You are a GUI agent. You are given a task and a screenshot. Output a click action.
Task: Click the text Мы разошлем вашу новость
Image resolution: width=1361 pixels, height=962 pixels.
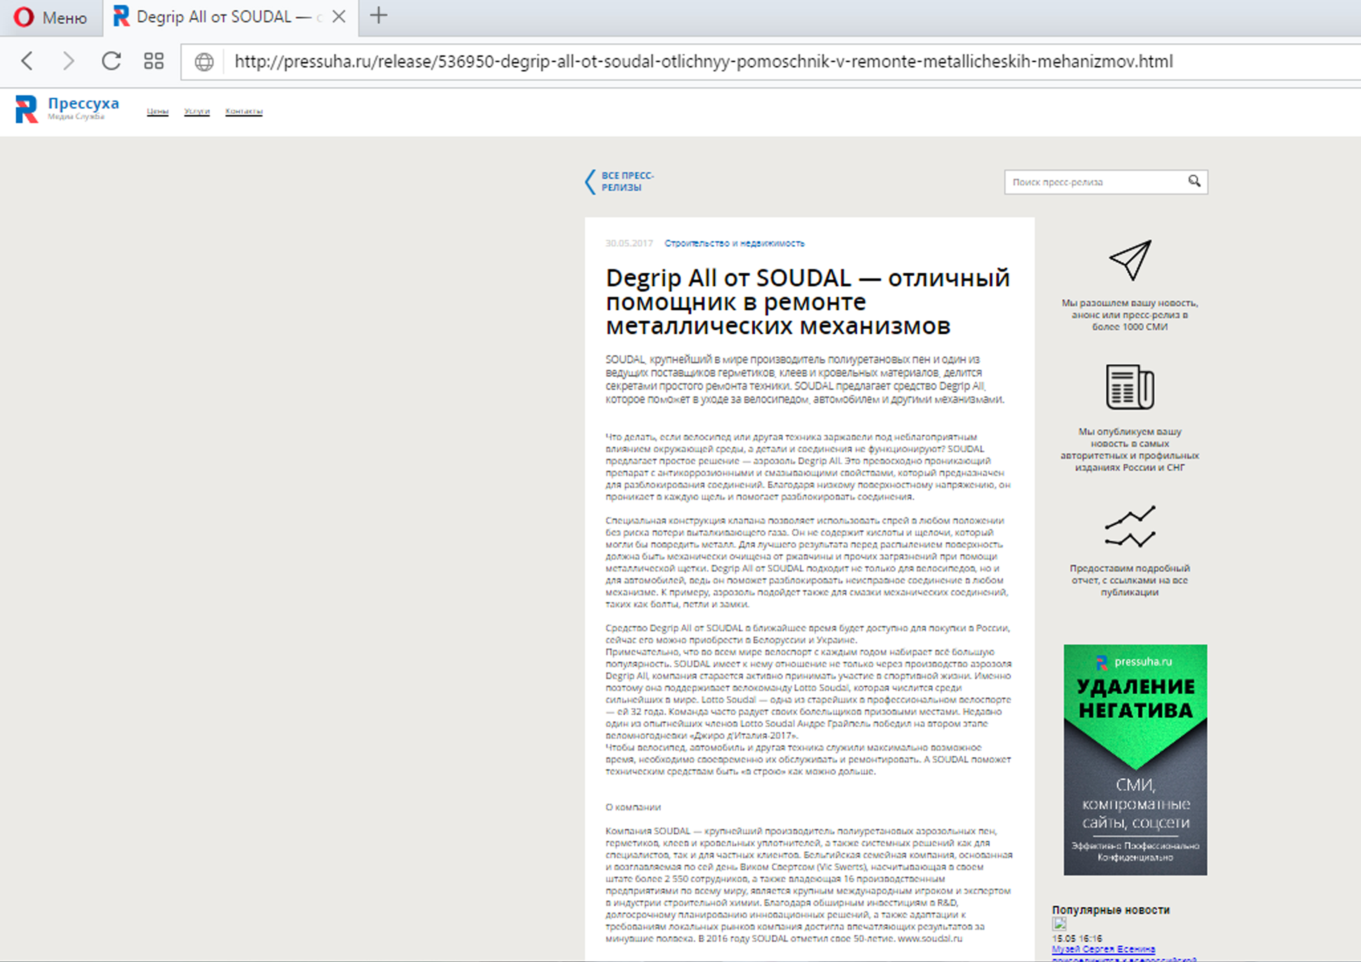click(x=1130, y=315)
